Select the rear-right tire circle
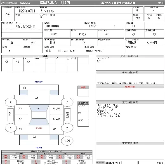 pos(67,128)
